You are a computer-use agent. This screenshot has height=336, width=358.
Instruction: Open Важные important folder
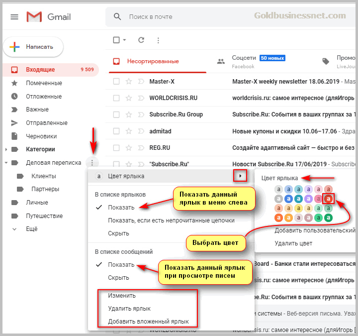coord(37,110)
